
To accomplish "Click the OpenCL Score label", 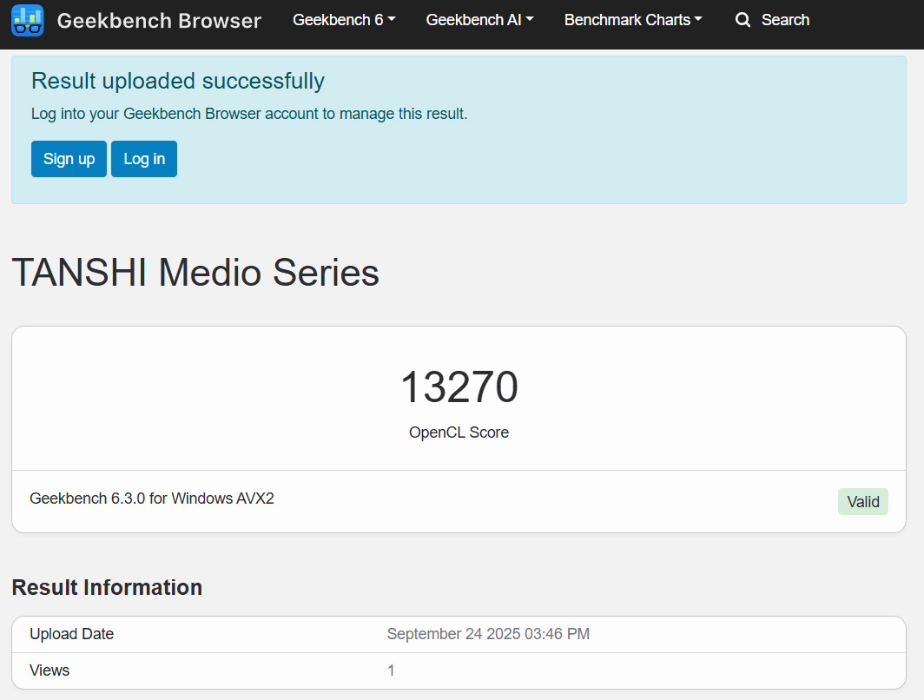I will [459, 433].
